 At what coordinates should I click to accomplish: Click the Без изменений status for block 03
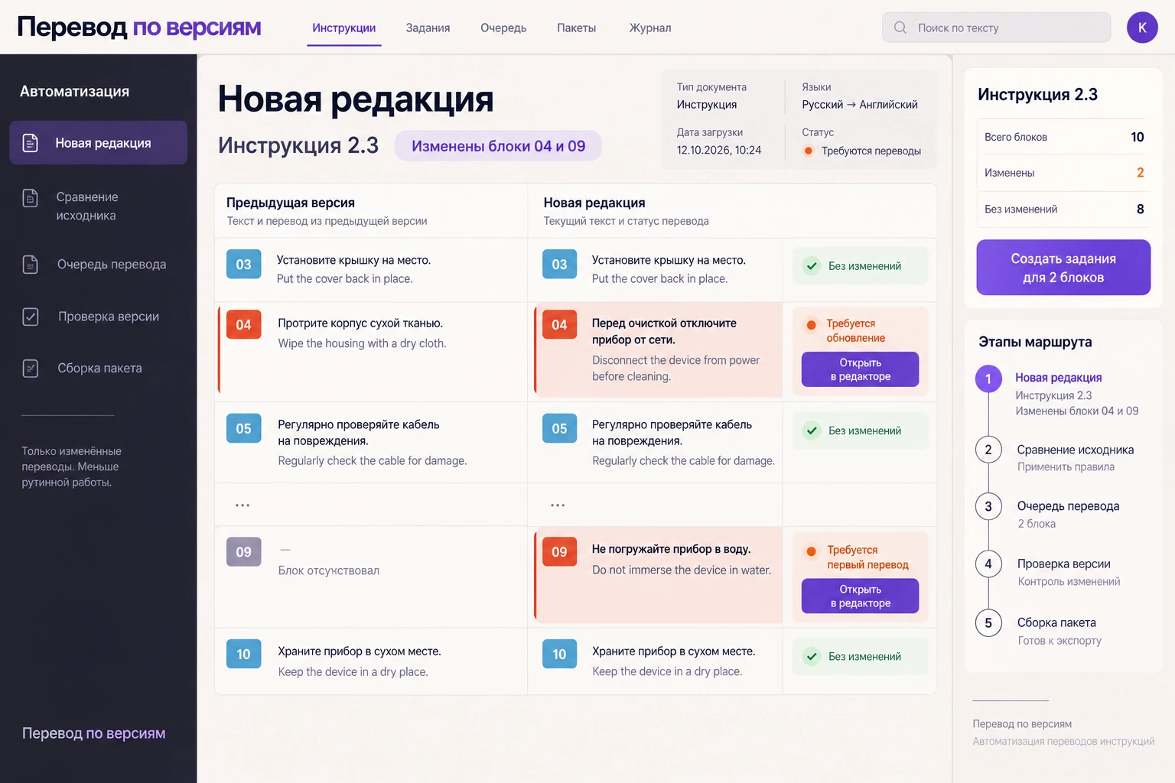860,266
